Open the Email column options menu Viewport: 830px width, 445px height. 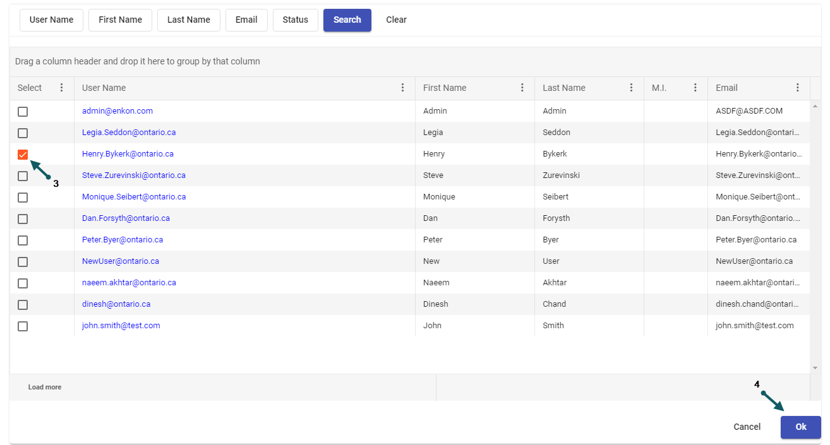coord(798,88)
